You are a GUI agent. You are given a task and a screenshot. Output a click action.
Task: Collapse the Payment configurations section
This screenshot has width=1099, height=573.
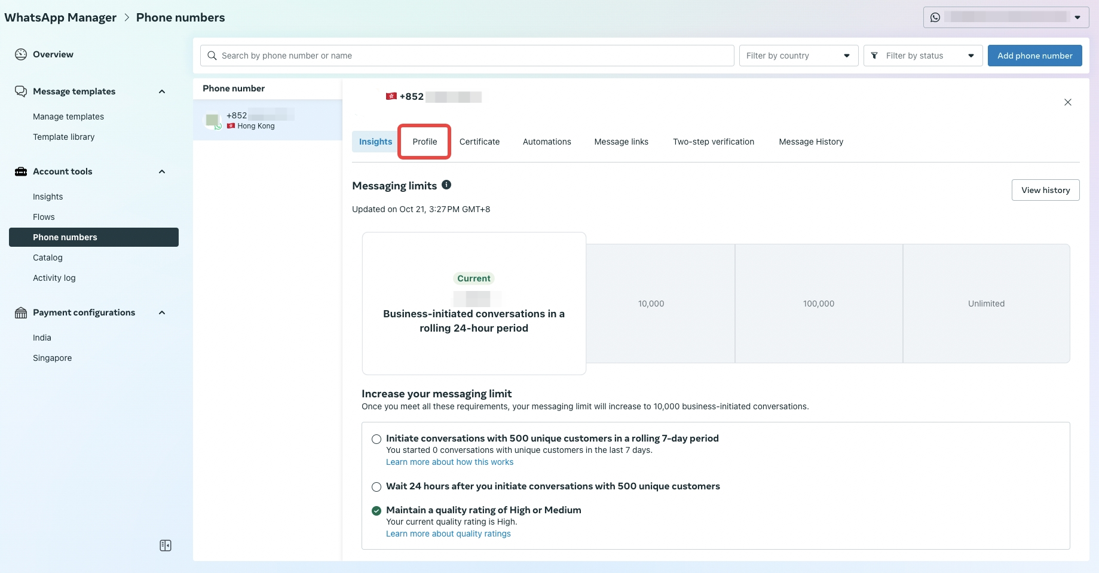coord(162,312)
